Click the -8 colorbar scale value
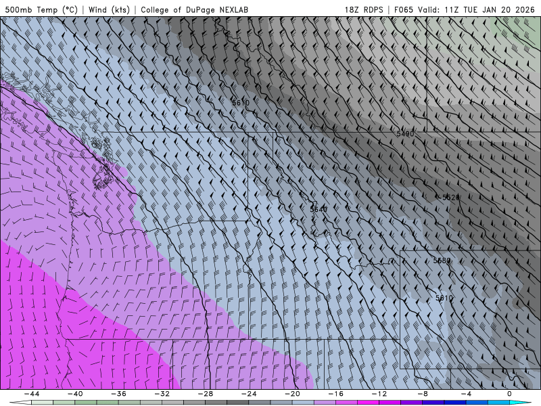Image resolution: width=541 pixels, height=406 pixels. tap(423, 394)
